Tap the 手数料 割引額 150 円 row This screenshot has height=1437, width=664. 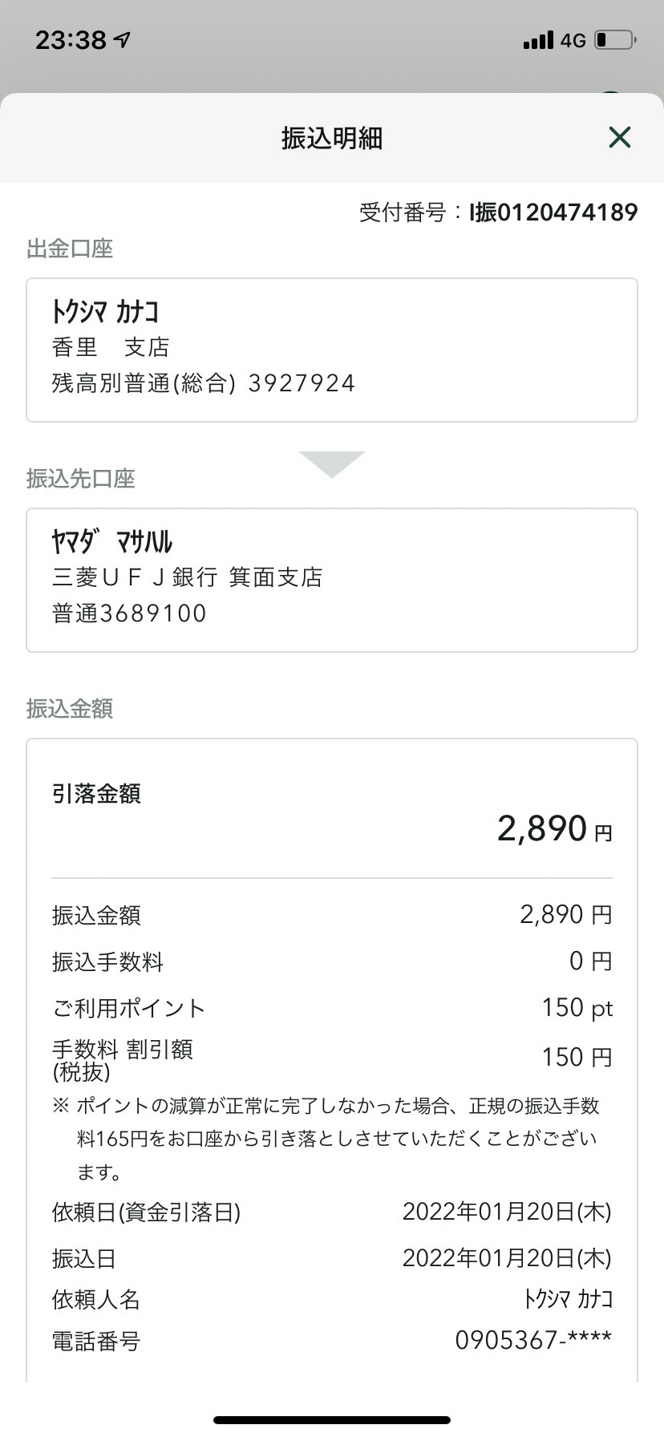click(332, 1058)
